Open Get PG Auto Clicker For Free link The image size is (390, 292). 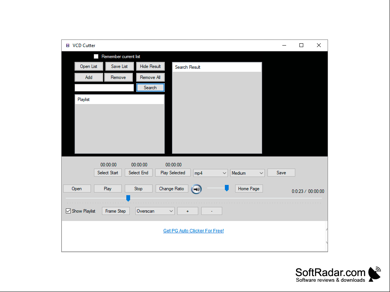[194, 230]
